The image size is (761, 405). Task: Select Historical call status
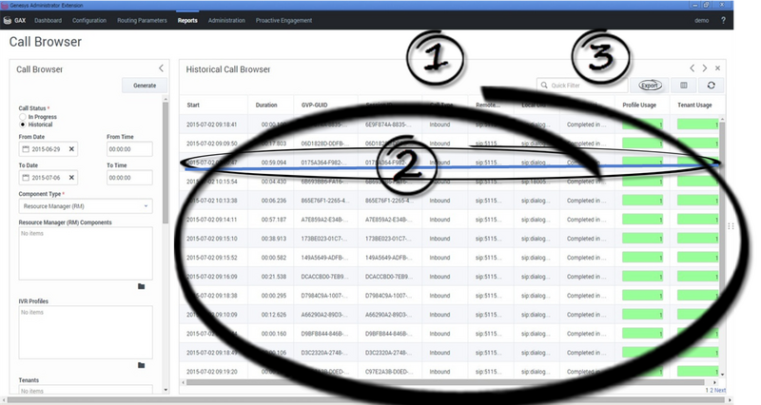22,125
